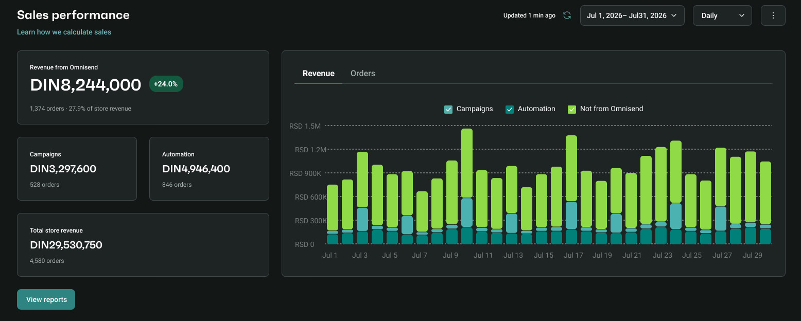This screenshot has width=801, height=321.
Task: Click the View reports button
Action: click(46, 299)
